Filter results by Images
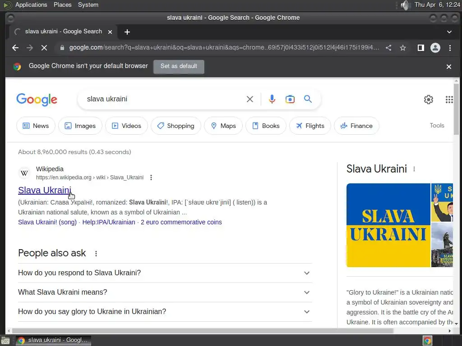This screenshot has height=346, width=462. pyautogui.click(x=80, y=126)
